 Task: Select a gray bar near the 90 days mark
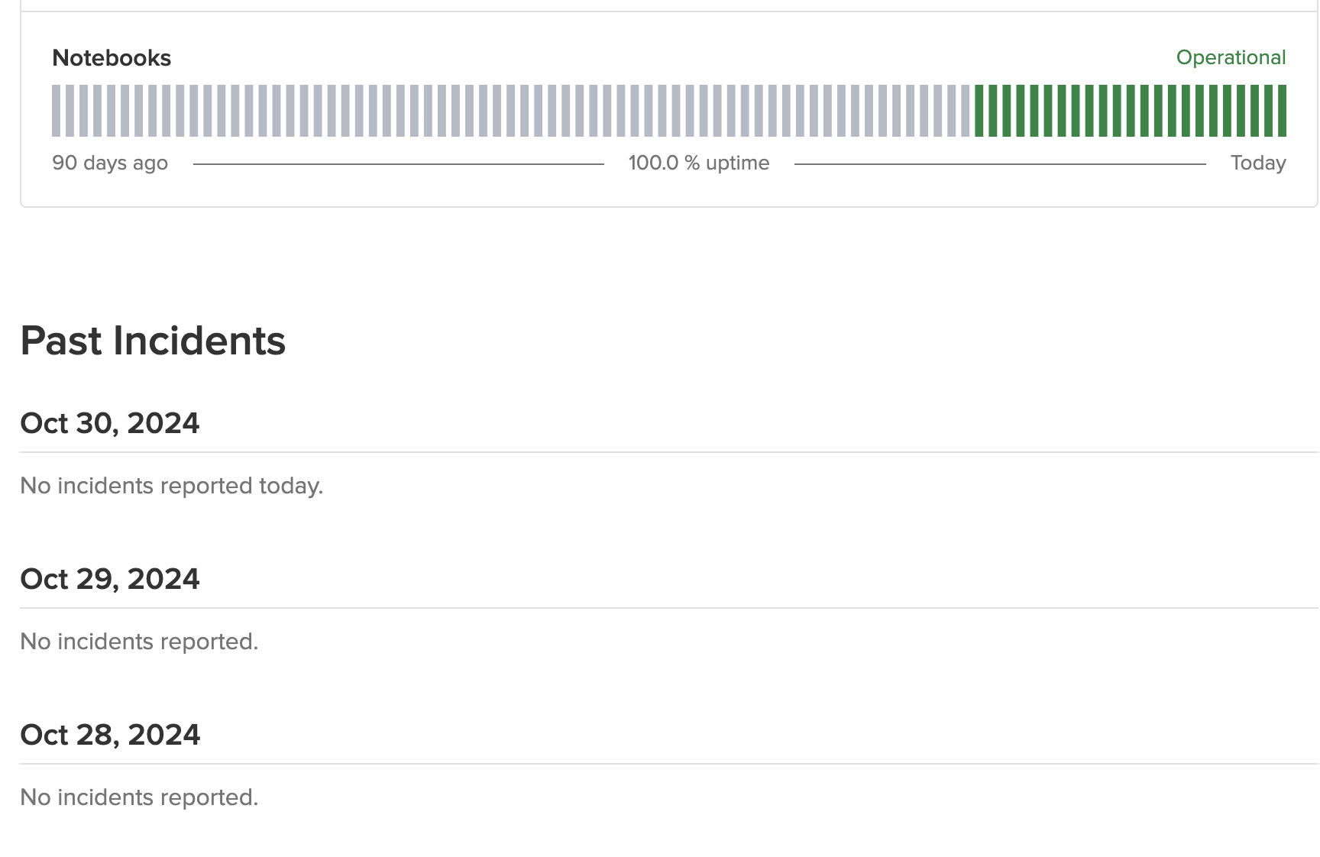click(69, 111)
